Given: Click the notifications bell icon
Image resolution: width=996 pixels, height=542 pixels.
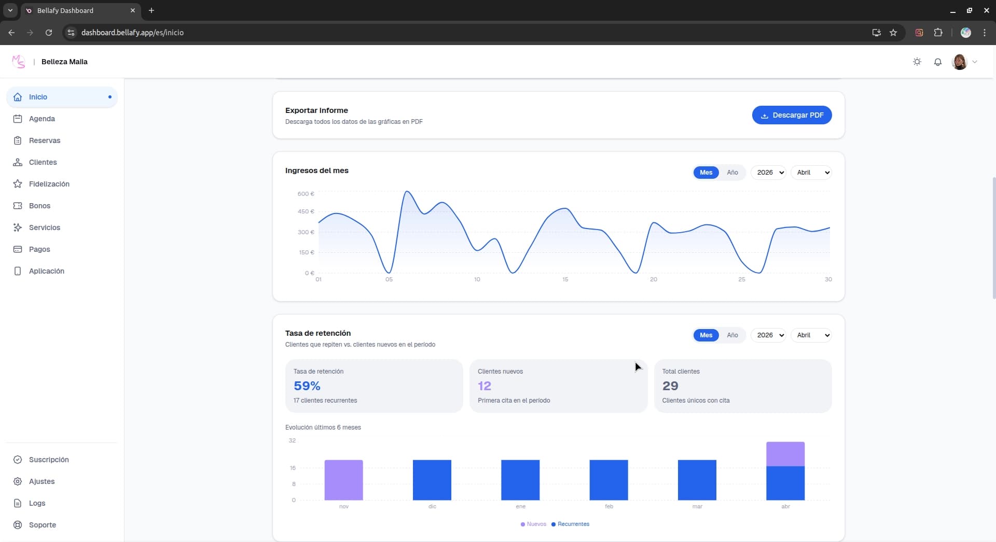Looking at the screenshot, I should (x=938, y=61).
